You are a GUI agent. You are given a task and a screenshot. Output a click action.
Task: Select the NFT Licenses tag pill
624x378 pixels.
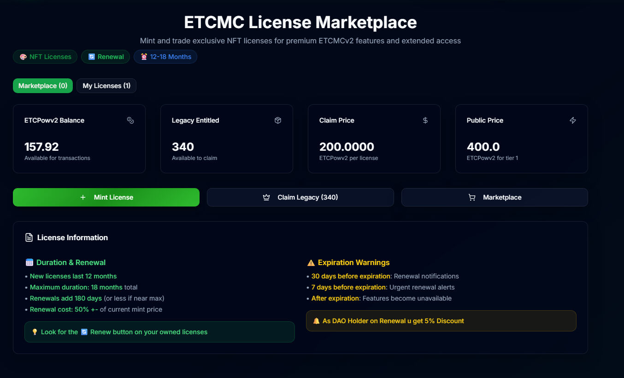45,57
